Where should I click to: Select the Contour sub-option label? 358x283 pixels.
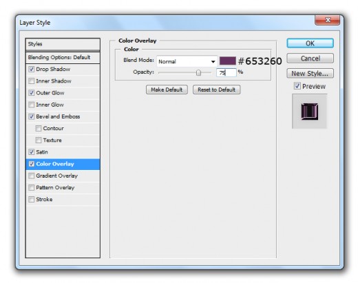(x=53, y=128)
